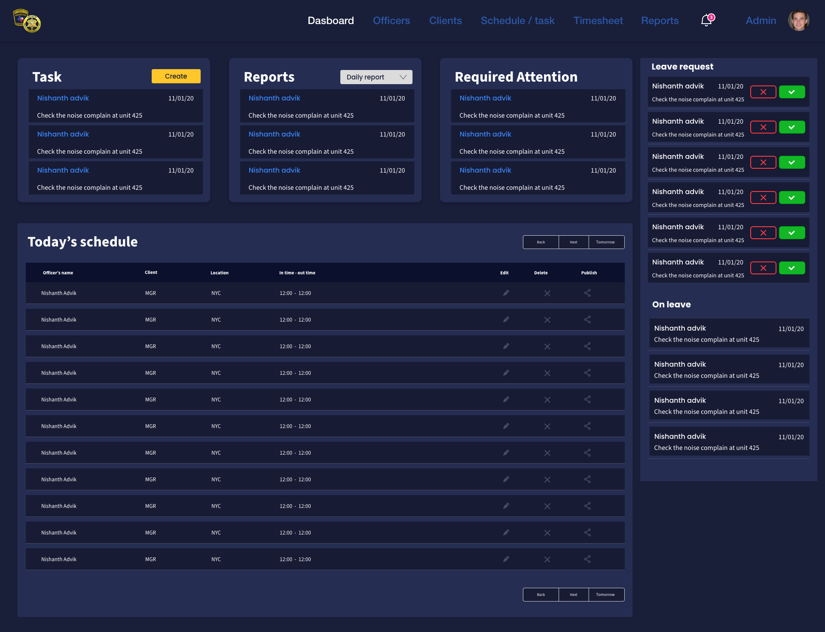The image size is (825, 632).
Task: Switch to the Timesheet tab
Action: point(598,21)
